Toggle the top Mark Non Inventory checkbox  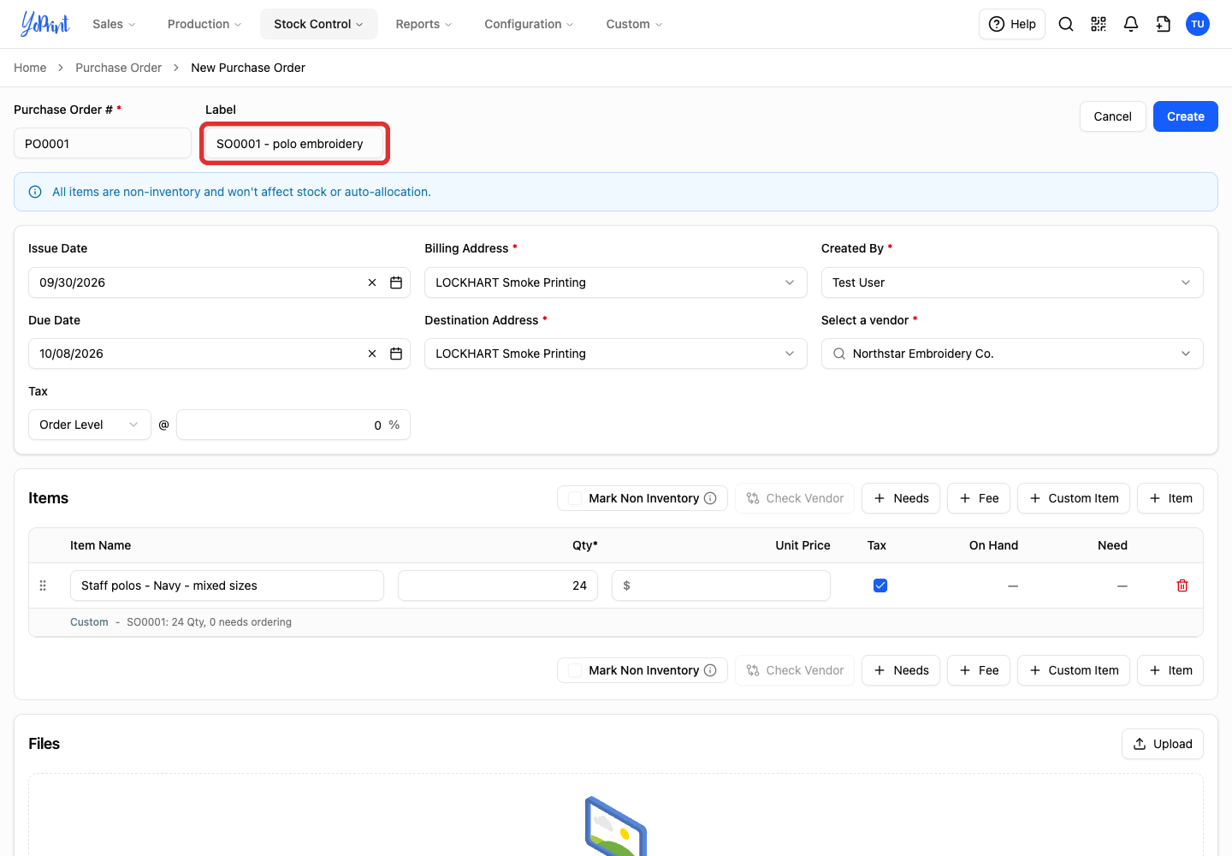click(575, 498)
